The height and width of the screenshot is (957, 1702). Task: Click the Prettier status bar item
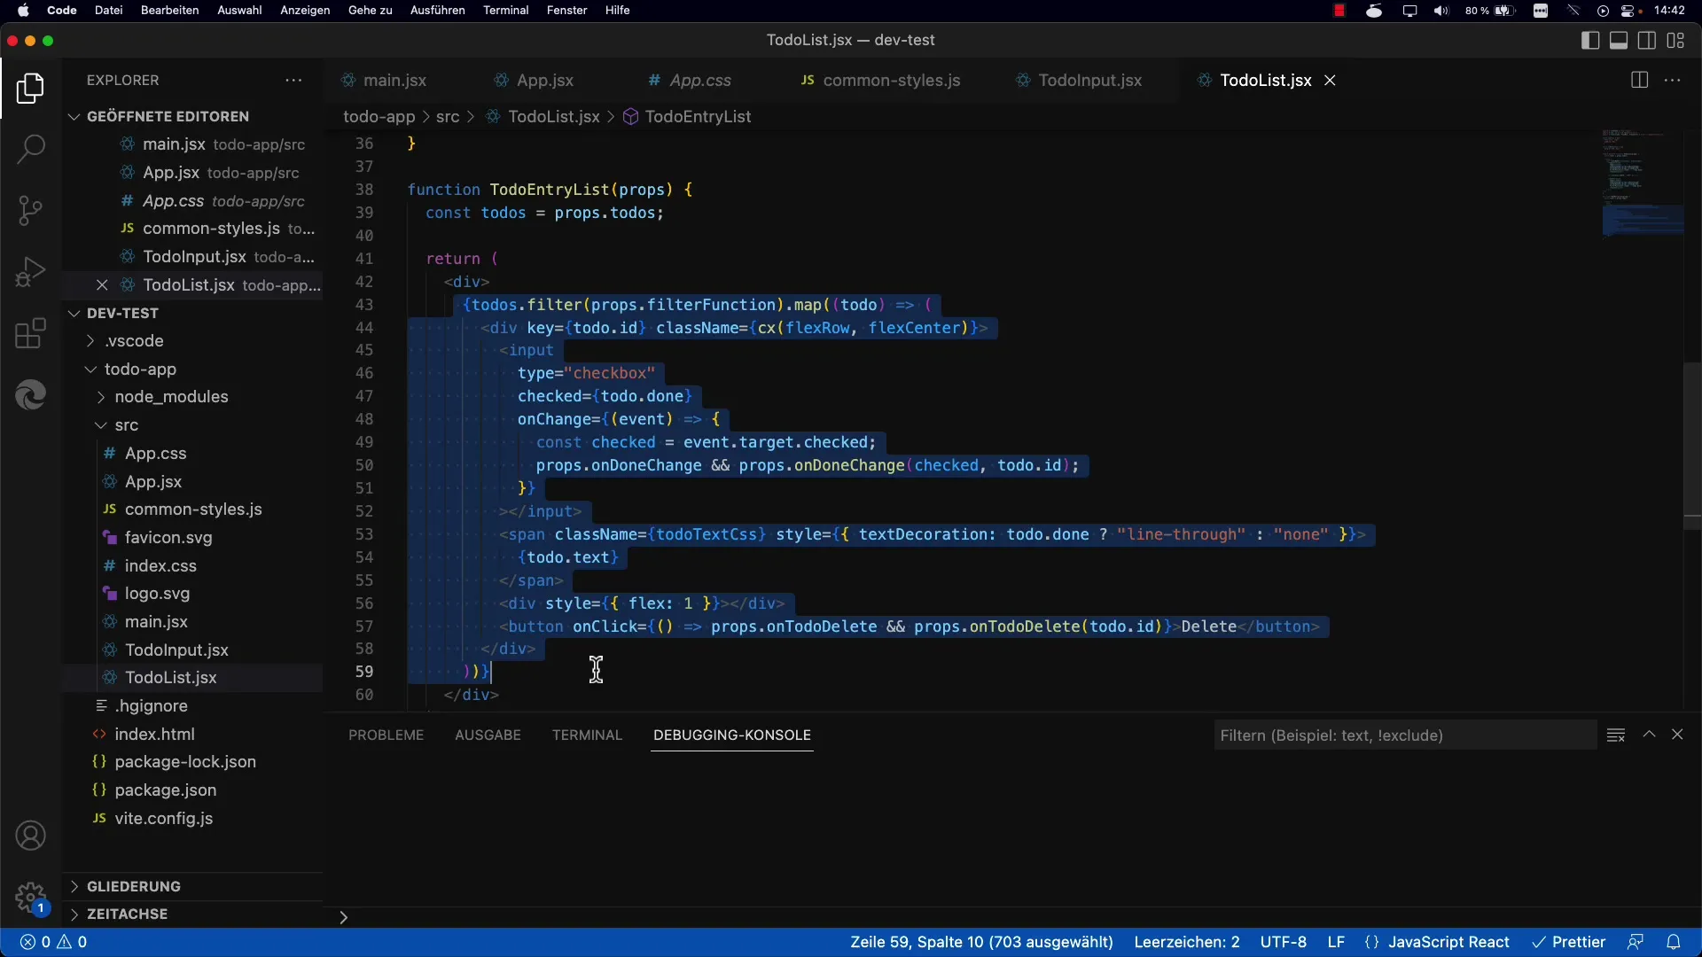(x=1569, y=942)
